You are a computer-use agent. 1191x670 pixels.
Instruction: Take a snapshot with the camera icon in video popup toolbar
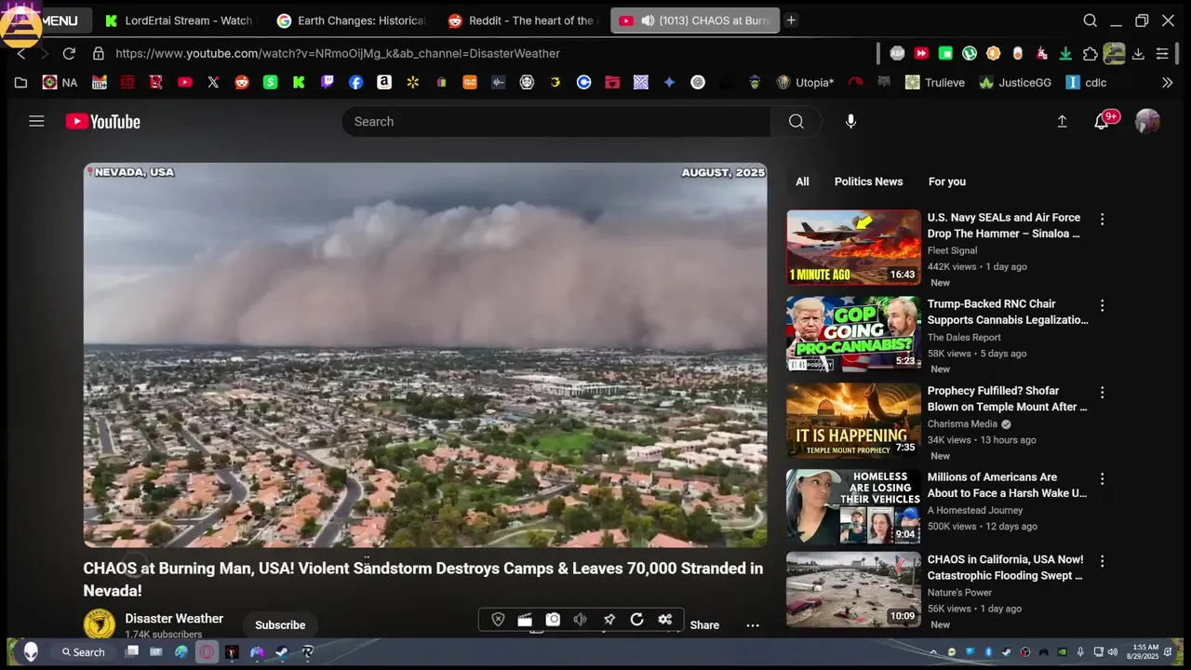[553, 620]
